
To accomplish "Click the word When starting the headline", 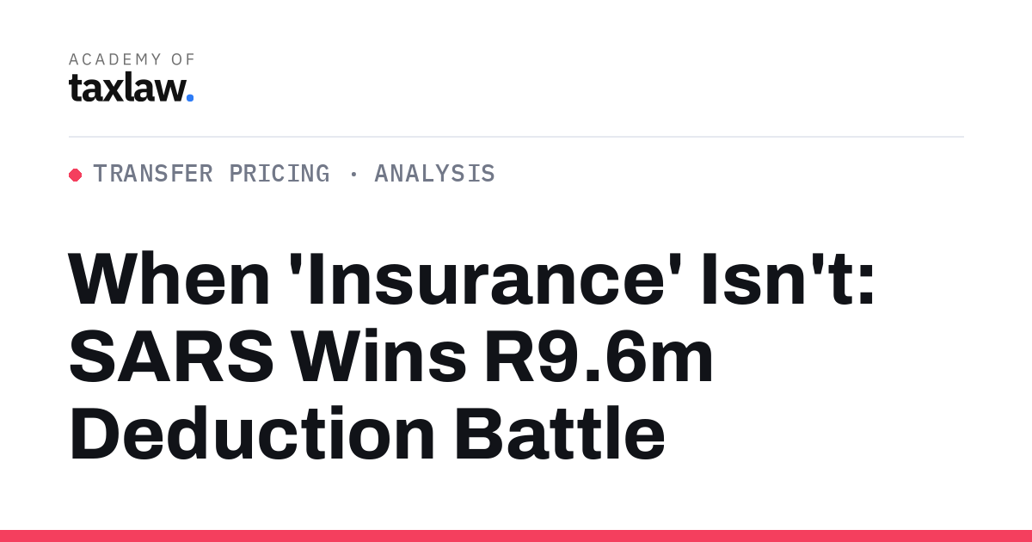I will tap(166, 280).
